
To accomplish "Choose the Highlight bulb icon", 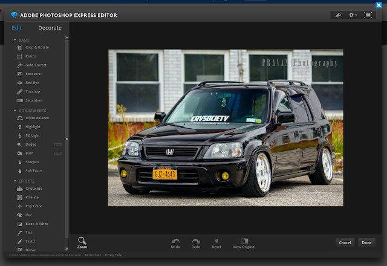I will pyautogui.click(x=20, y=127).
